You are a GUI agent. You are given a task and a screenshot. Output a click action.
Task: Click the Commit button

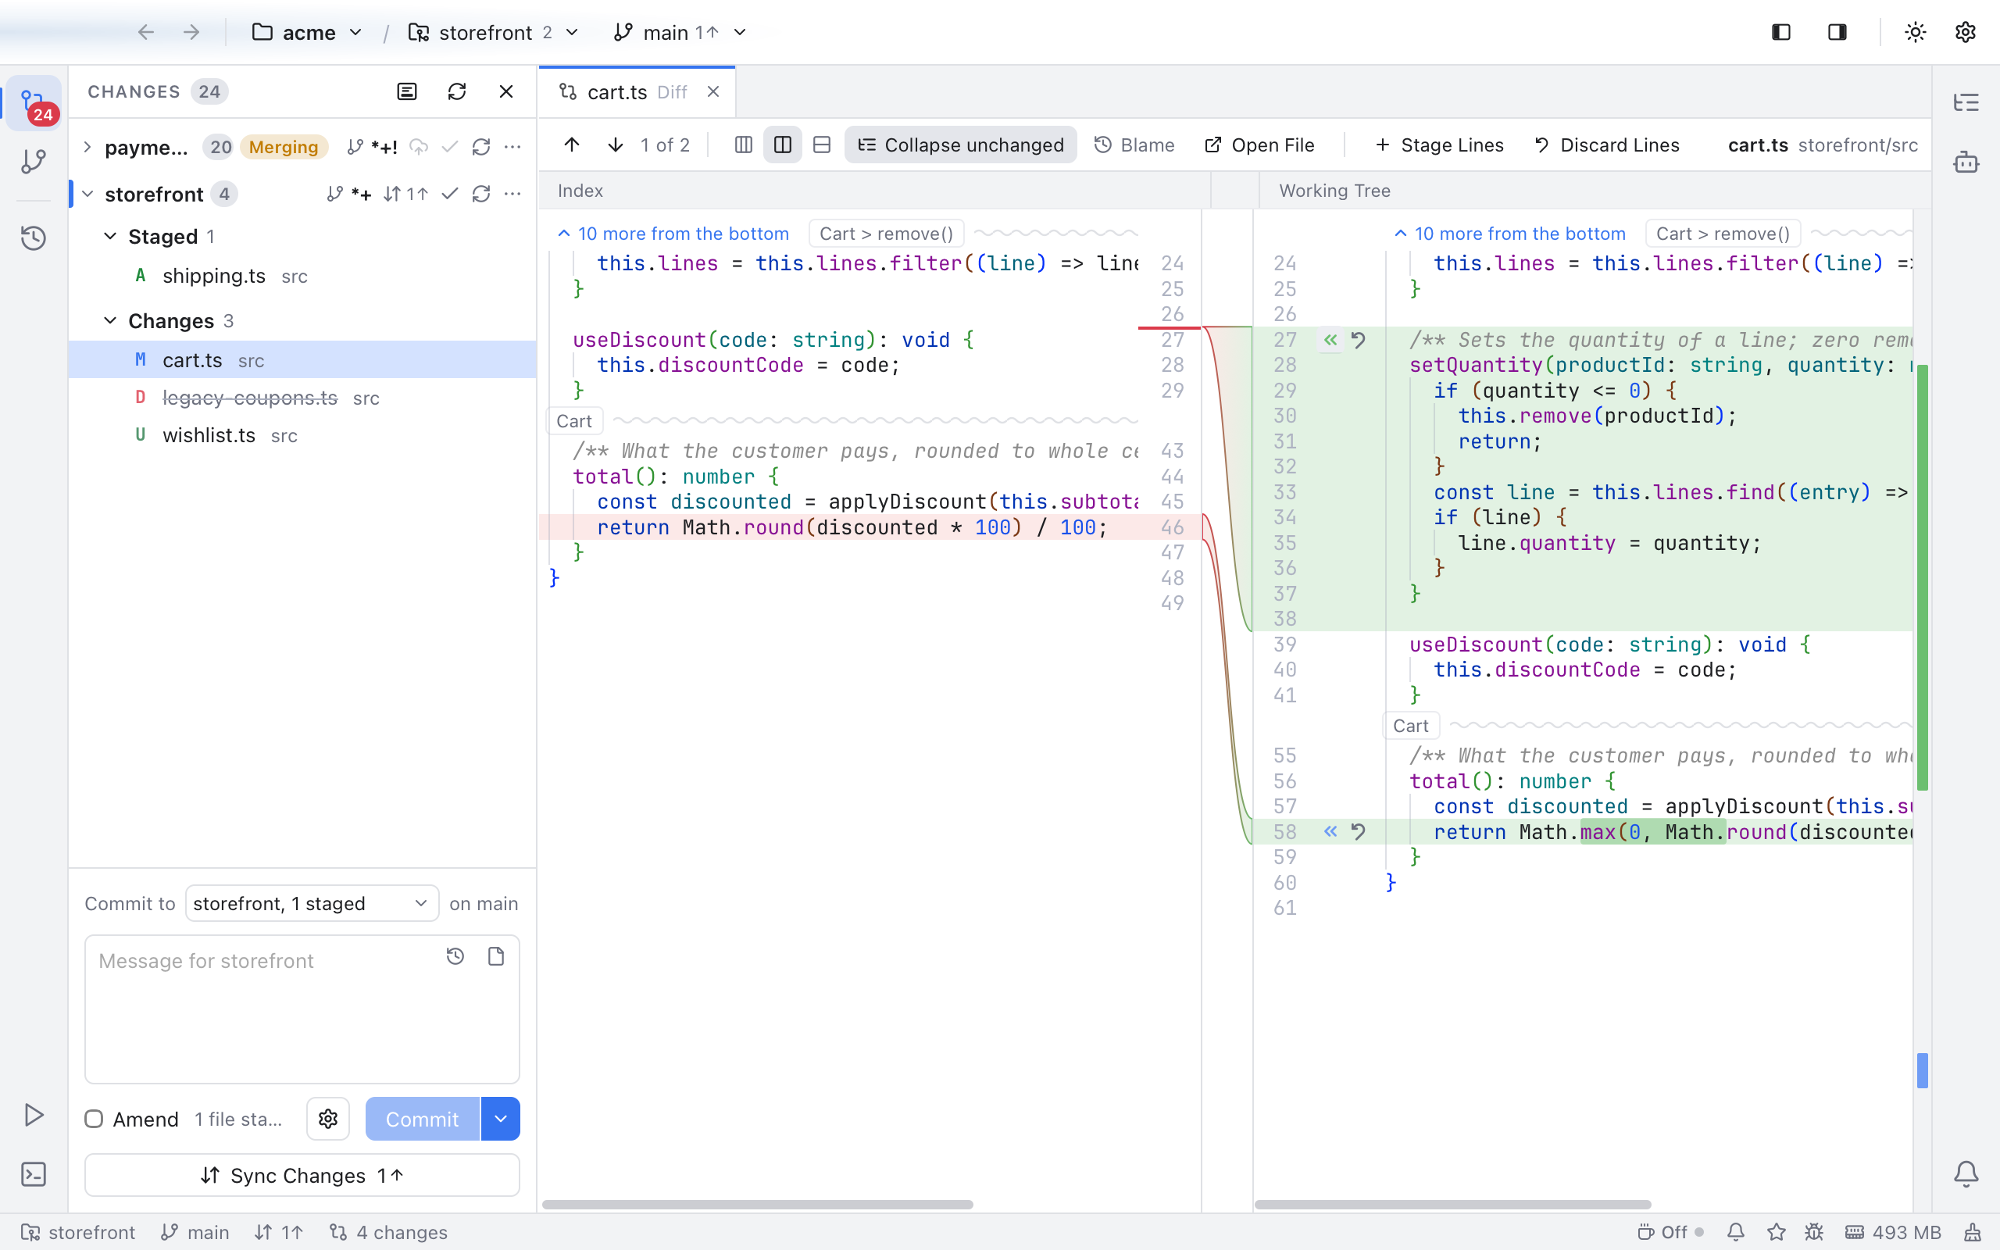coord(423,1119)
